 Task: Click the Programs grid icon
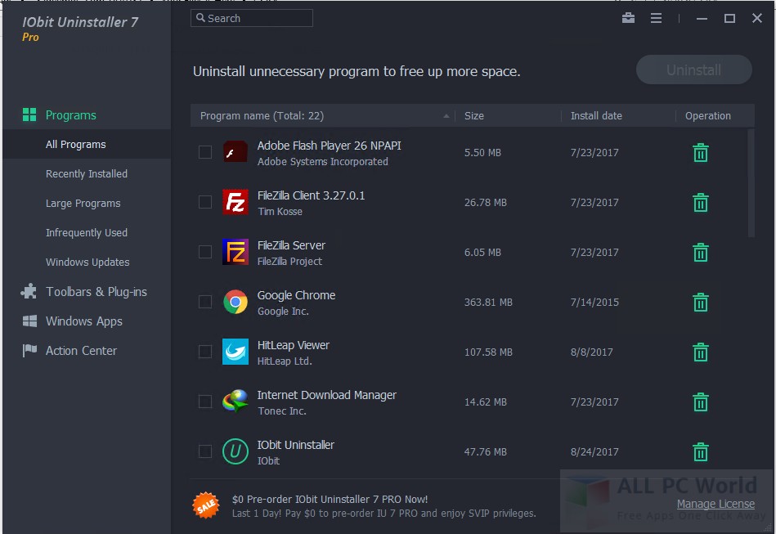point(29,114)
